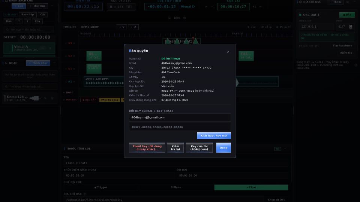Image resolution: width=360 pixels, height=202 pixels.
Task: Click Chạy không mạng đến date value
Action: point(174,100)
